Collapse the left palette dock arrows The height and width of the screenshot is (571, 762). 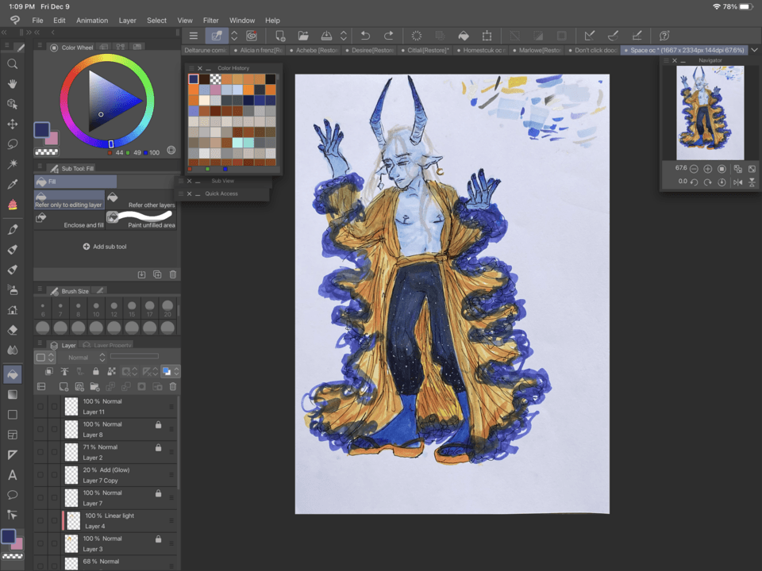click(x=4, y=33)
